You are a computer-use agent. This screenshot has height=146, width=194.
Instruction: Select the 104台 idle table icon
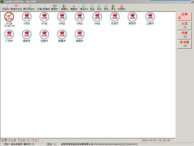click(62, 17)
